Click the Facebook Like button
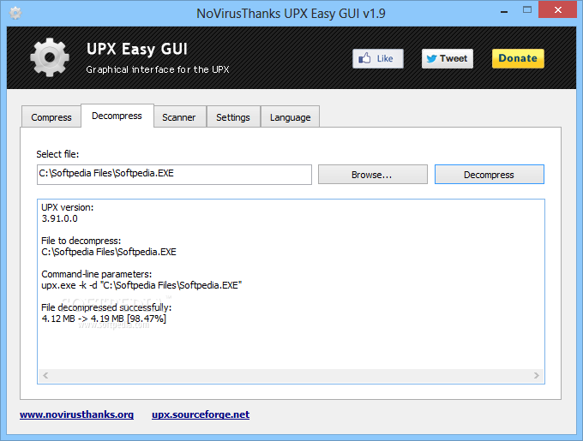583x441 pixels. click(x=378, y=58)
